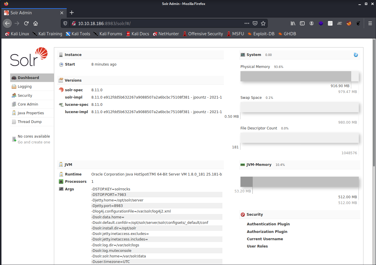This screenshot has height=265, width=376.
Task: Reload the page with browser reload button
Action: (x=26, y=23)
